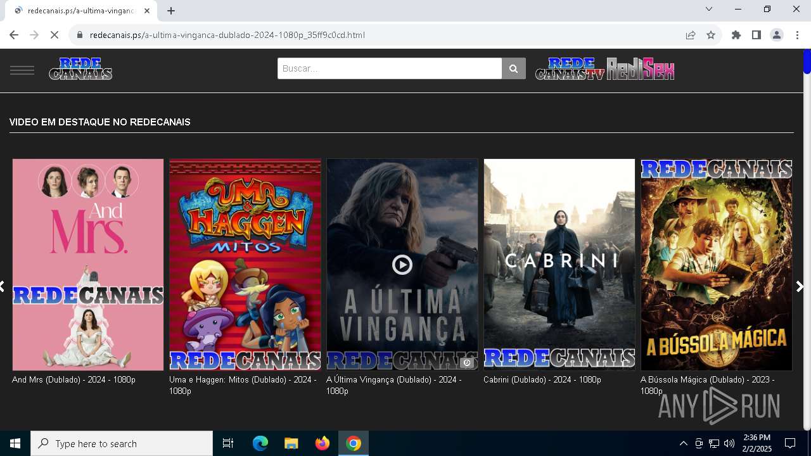Launch Microsoft Edge from the taskbar
Screen dimensions: 811x456
click(x=260, y=443)
